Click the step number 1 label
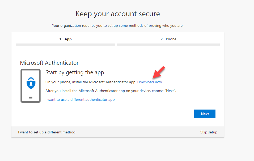The height and width of the screenshot is (161, 254). point(60,39)
